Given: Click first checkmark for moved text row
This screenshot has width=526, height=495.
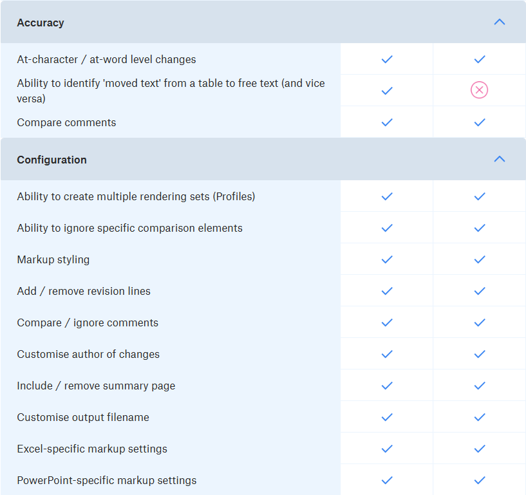Looking at the screenshot, I should pos(387,91).
